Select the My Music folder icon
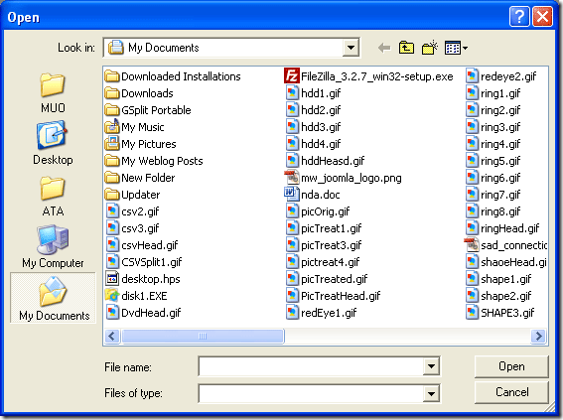 (x=112, y=127)
